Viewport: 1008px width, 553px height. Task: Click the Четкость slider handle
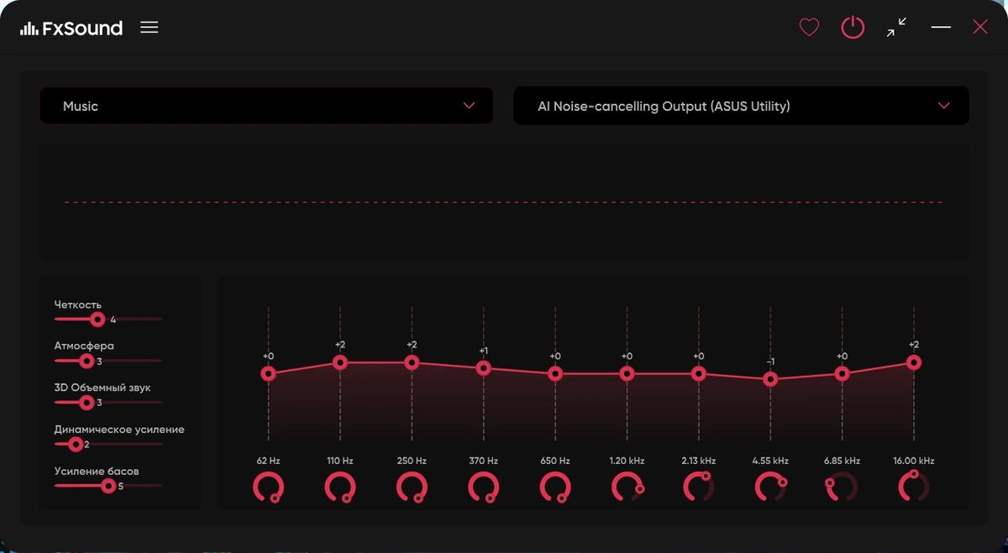pos(97,319)
